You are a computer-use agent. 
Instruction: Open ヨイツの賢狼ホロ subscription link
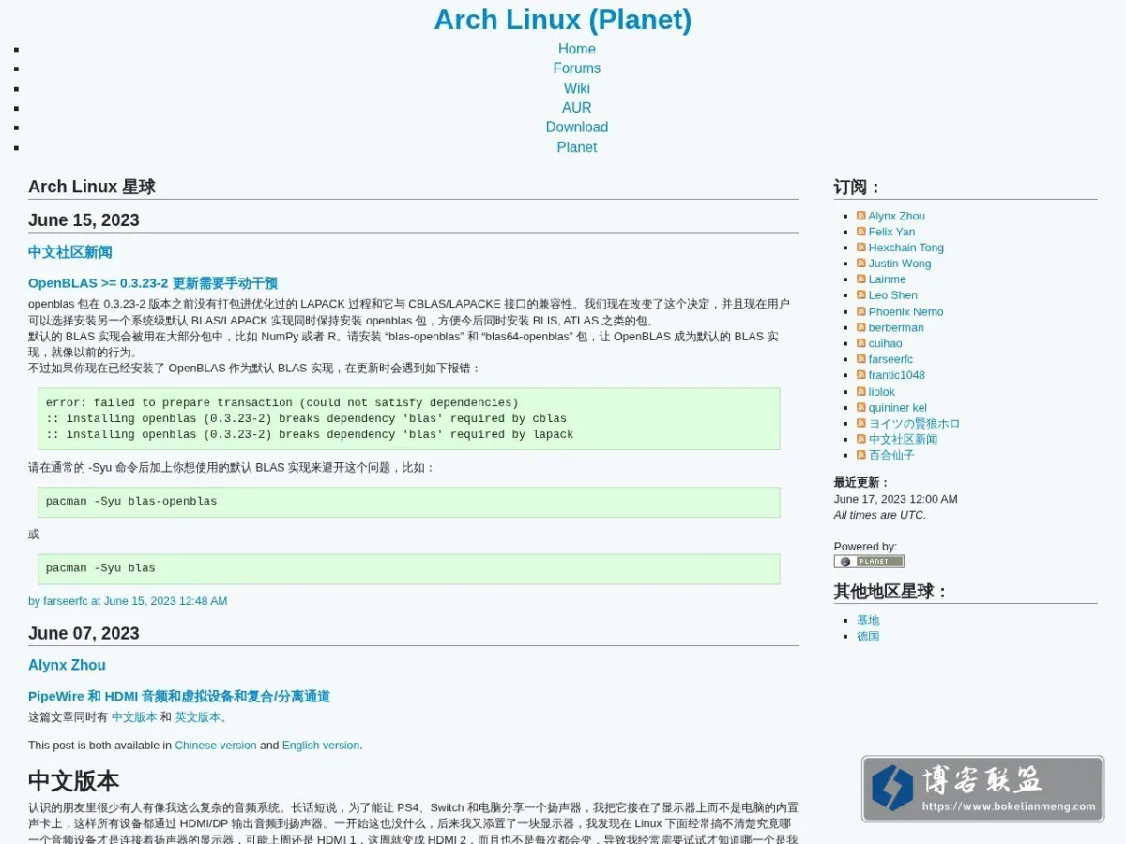914,424
